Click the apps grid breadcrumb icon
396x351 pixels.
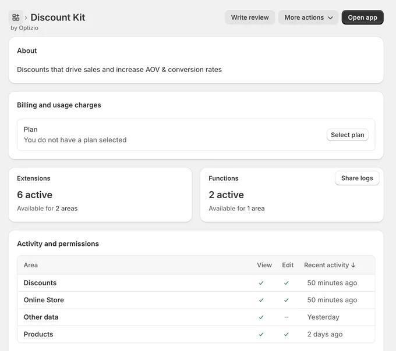tap(16, 17)
